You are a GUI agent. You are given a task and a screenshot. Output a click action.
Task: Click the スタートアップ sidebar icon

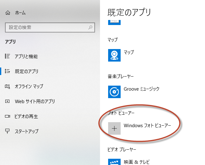pyautogui.click(x=7, y=131)
